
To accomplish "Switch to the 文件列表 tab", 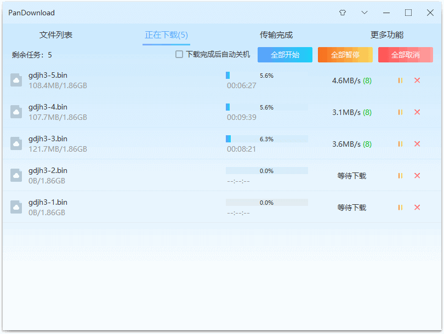I will pos(56,35).
